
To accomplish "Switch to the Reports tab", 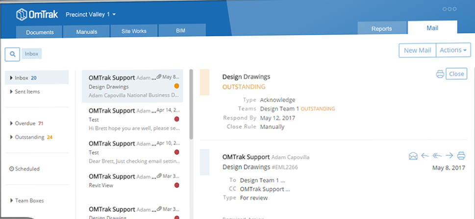I will (x=382, y=28).
